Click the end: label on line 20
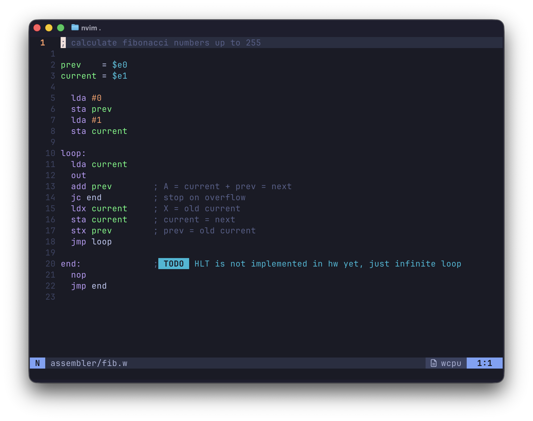 click(70, 263)
